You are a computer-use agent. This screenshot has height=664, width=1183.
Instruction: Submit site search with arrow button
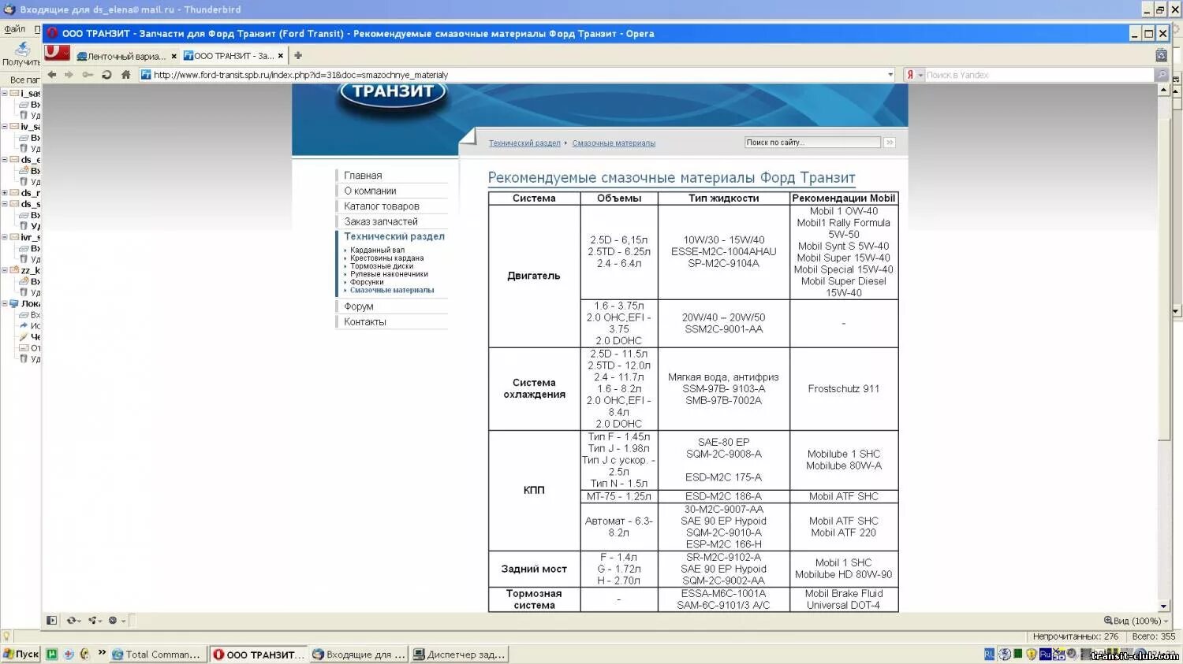click(890, 143)
